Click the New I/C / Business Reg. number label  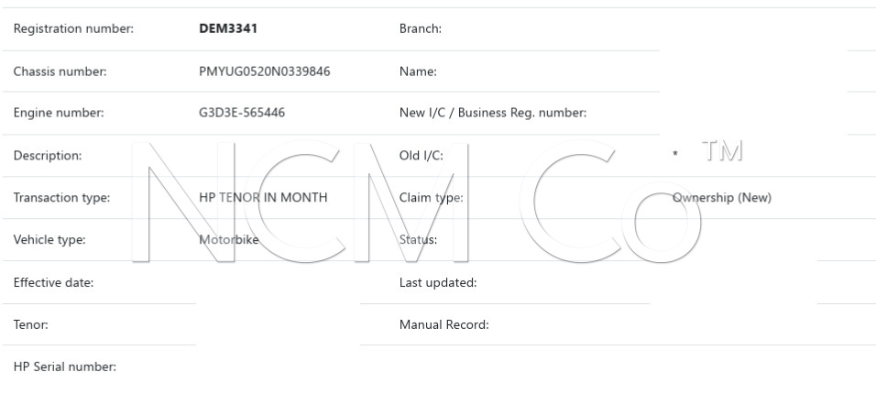pos(493,114)
